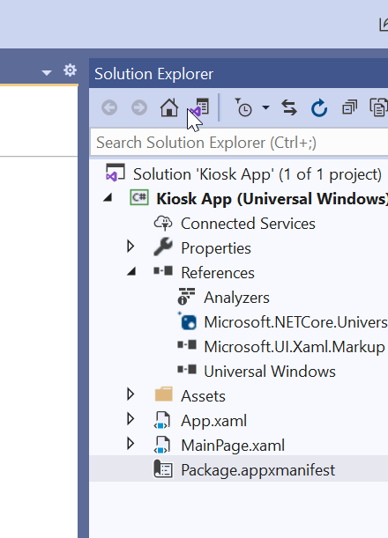The width and height of the screenshot is (388, 538).
Task: Select the Assets folder
Action: click(x=203, y=396)
